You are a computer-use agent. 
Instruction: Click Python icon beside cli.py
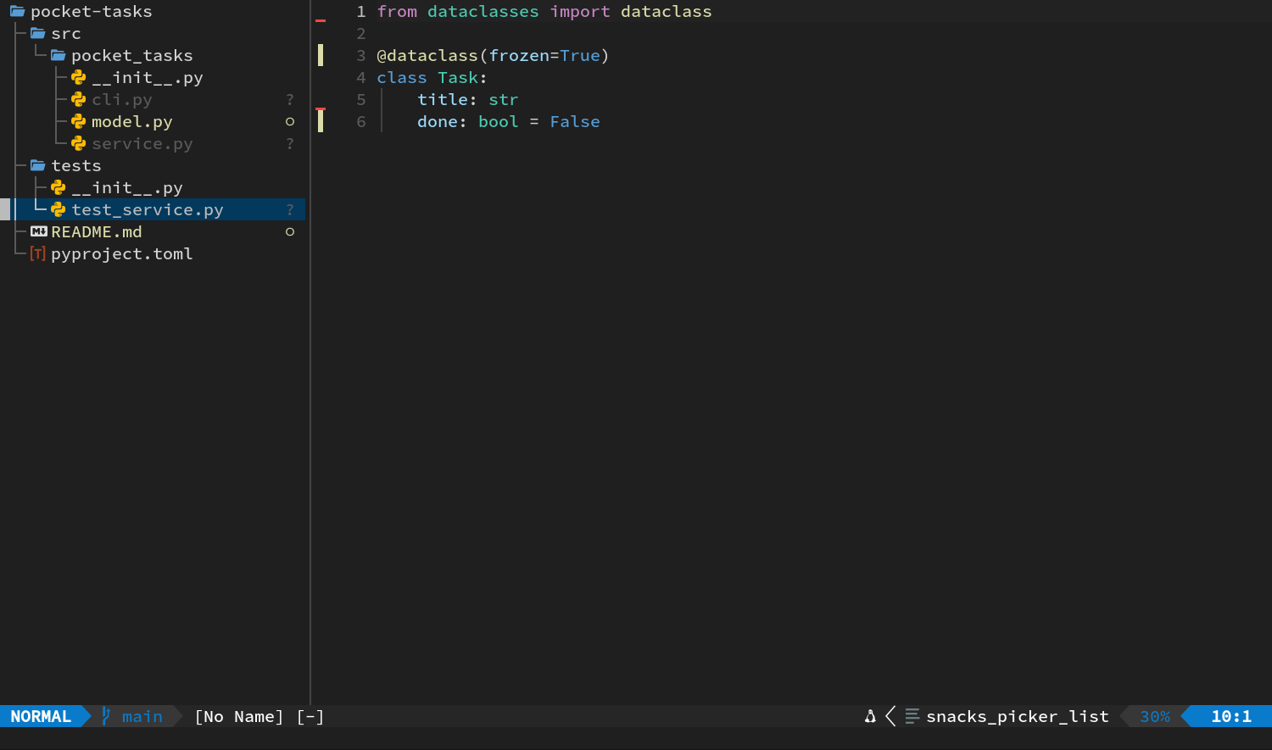[x=79, y=100]
